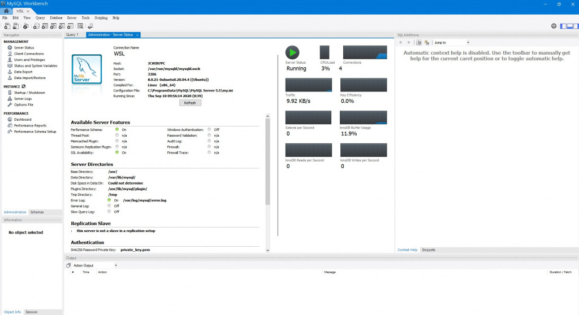Open a SQL script file icon
The width and height of the screenshot is (579, 315).
16,26
